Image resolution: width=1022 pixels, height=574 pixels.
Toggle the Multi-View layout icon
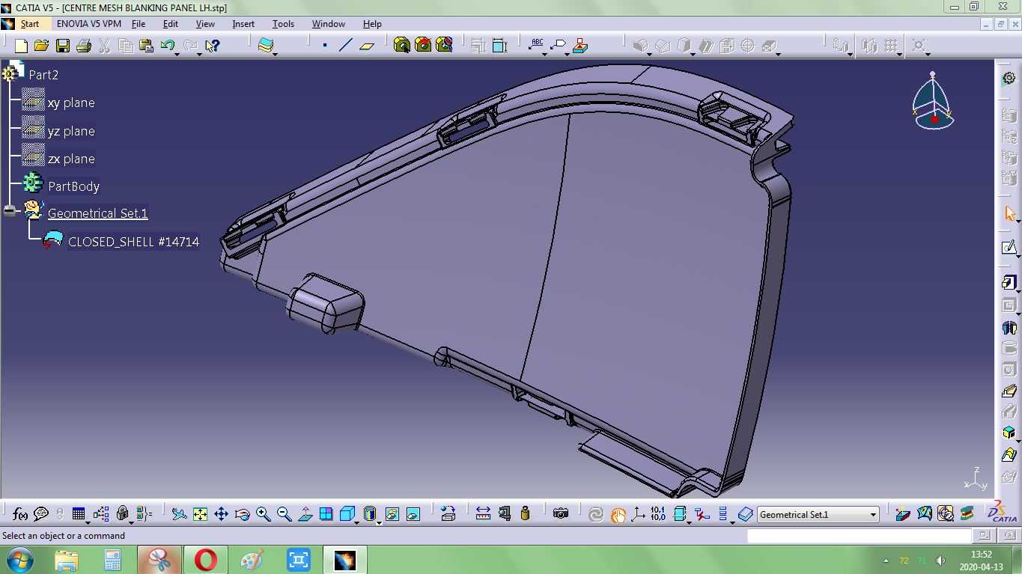point(326,514)
